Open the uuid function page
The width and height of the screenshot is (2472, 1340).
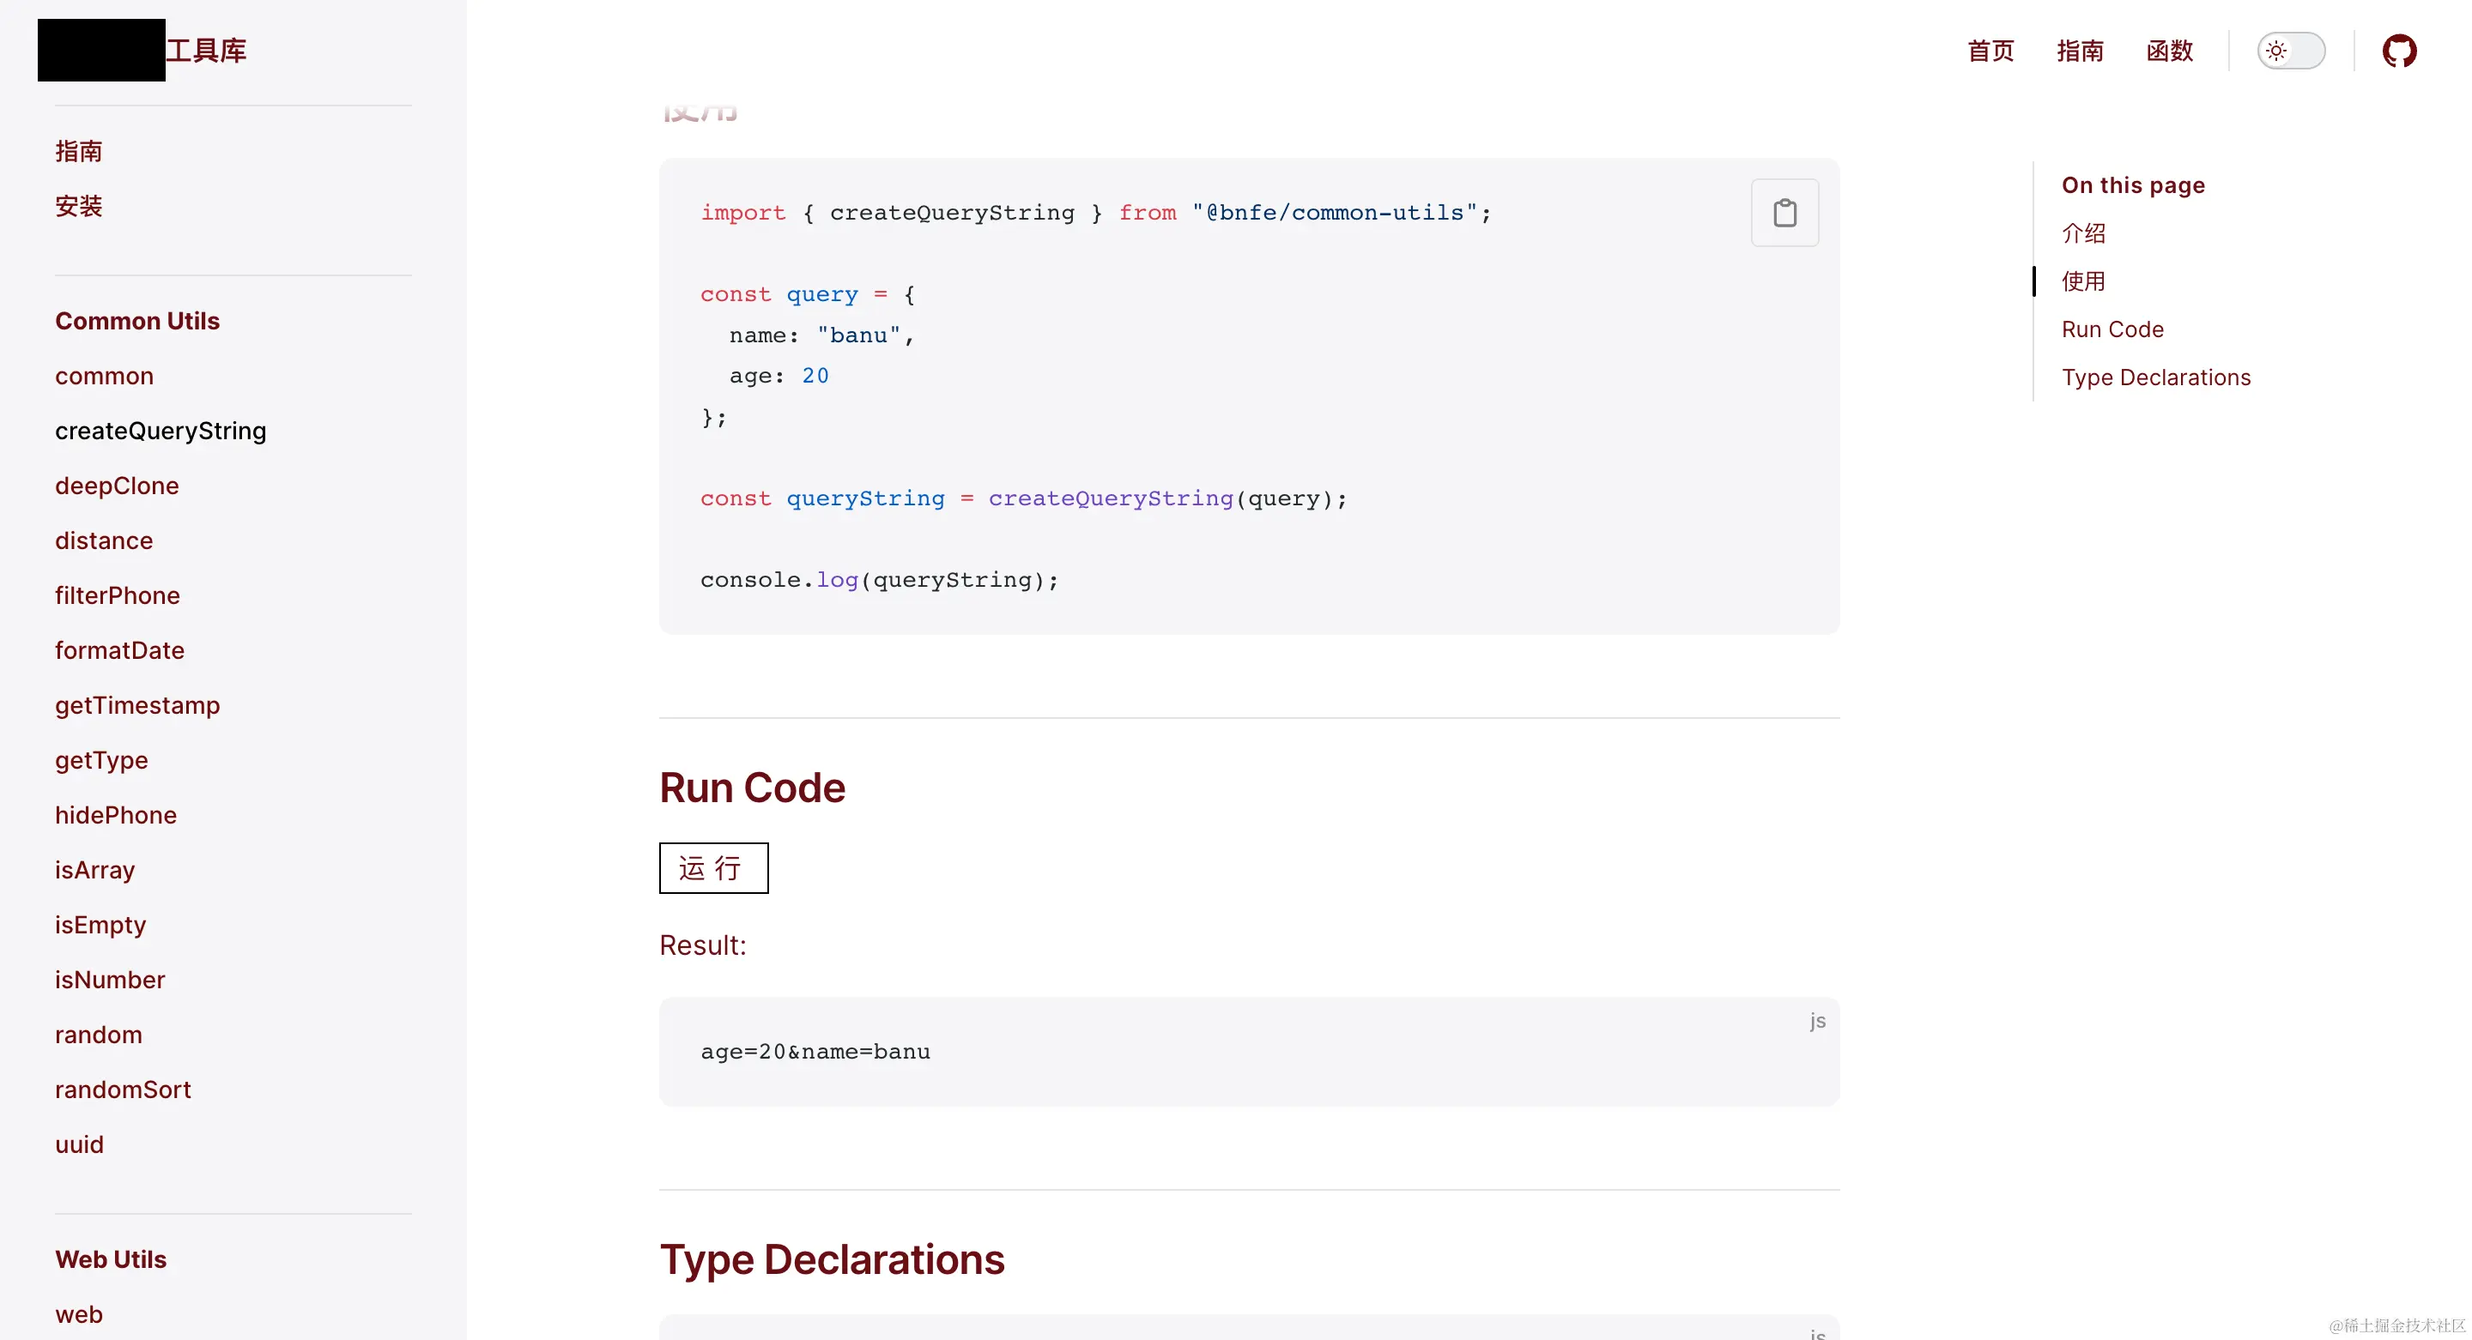click(x=79, y=1144)
